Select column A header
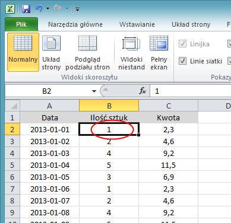 click(49, 106)
